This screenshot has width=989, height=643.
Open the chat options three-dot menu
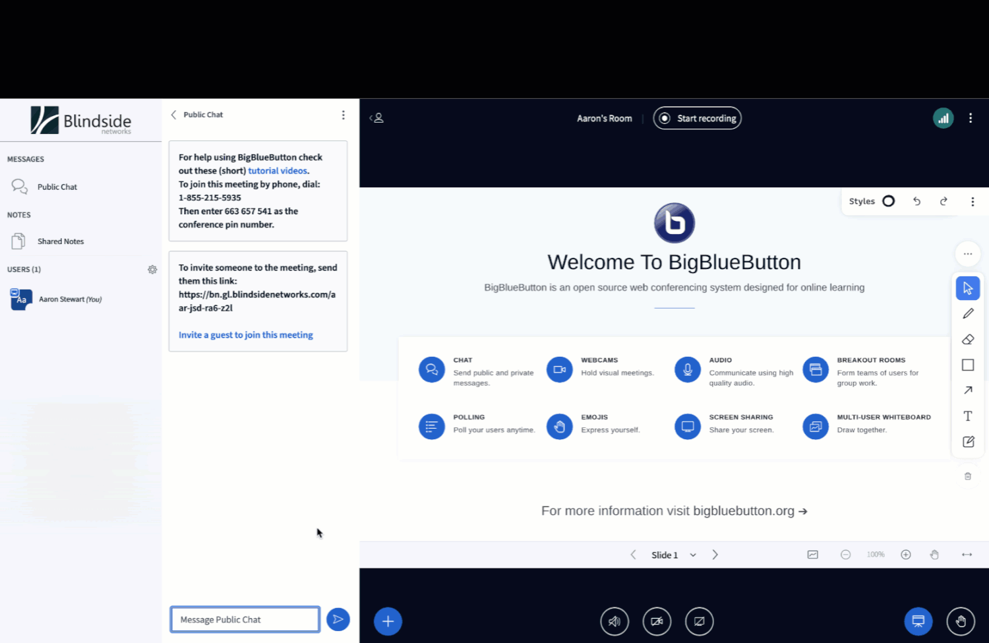[344, 115]
